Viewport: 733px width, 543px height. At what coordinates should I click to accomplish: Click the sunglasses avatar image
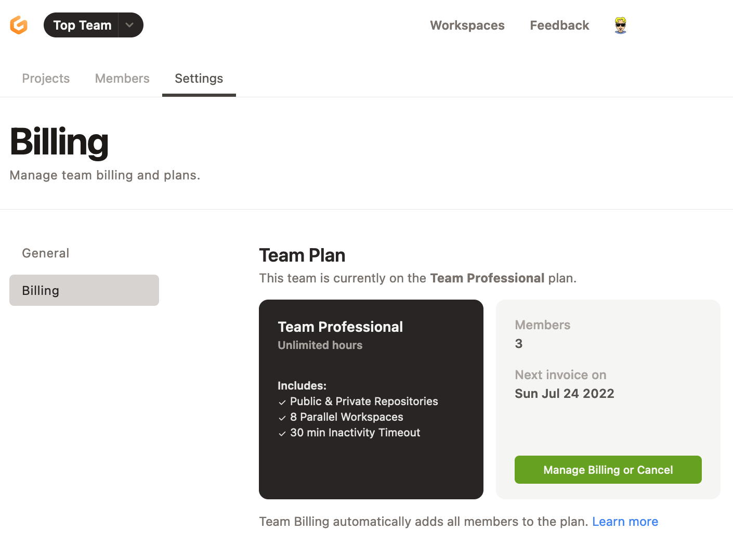620,24
